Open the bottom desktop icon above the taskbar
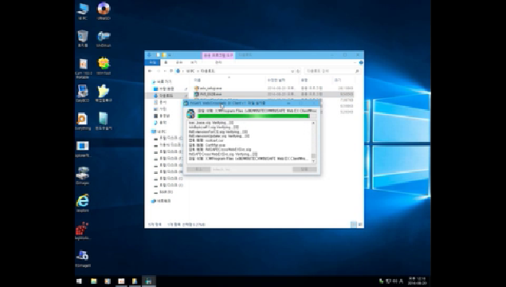Image resolution: width=506 pixels, height=287 pixels. (83, 258)
